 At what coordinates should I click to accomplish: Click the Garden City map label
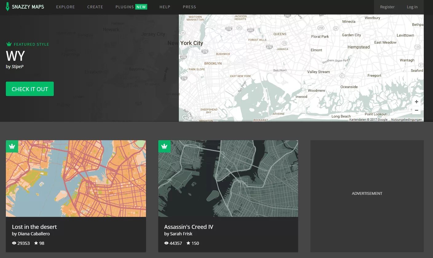pyautogui.click(x=351, y=35)
